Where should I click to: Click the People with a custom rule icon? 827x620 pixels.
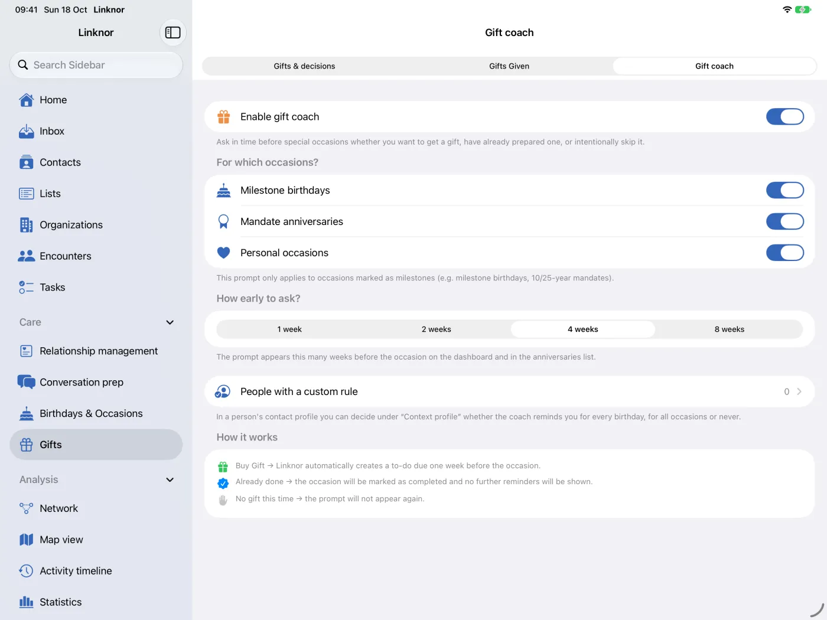[x=223, y=391]
